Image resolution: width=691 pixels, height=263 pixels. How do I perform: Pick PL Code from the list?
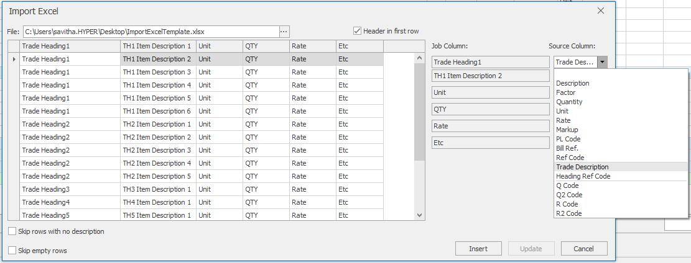[568, 139]
